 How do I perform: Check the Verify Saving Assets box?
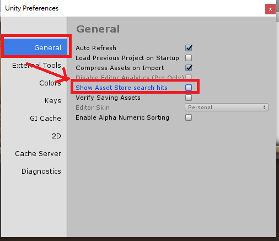pos(189,98)
